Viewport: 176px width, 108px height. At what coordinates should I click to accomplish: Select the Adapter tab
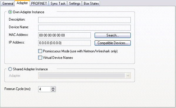[22, 3]
